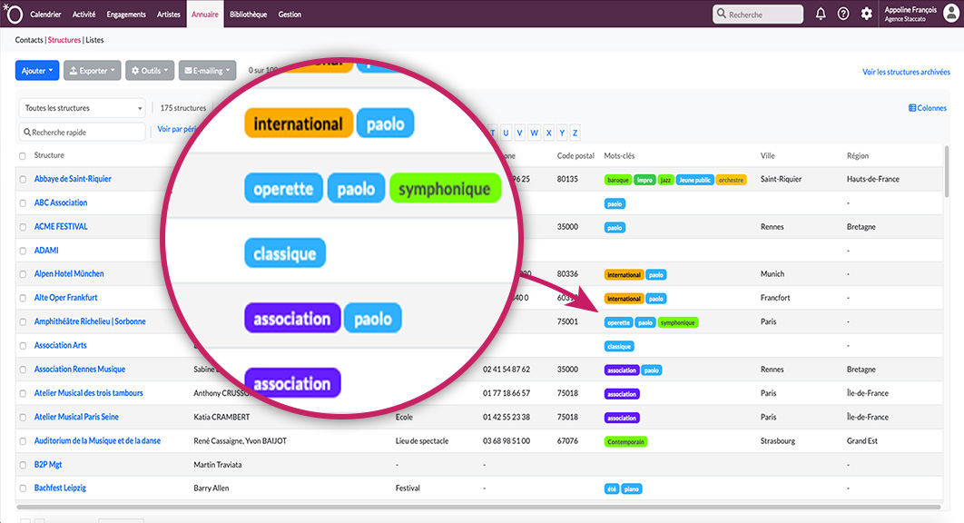Open the notifications bell icon

[x=821, y=14]
